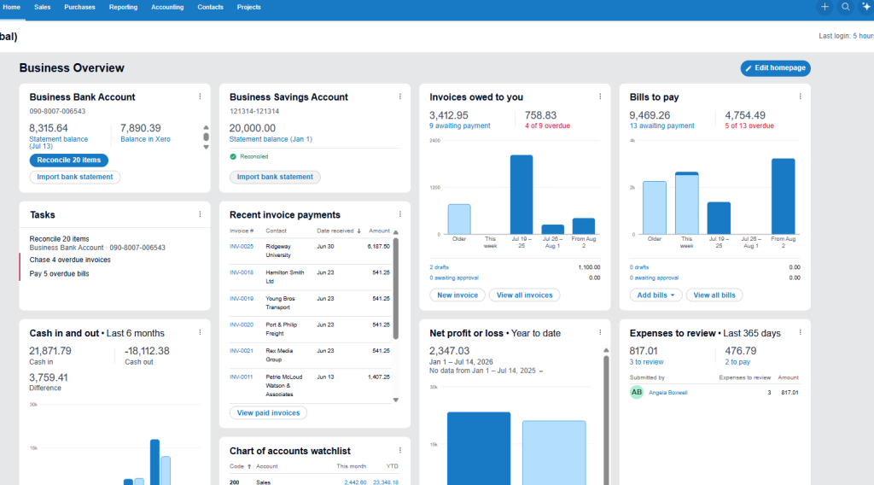Click the Jul 19–25 invoices chart bar
The height and width of the screenshot is (485, 874).
pyautogui.click(x=521, y=195)
